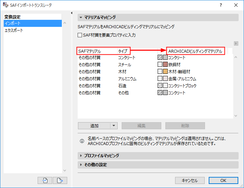Collapse the マテリアルマッピング section
Screen dimensions: 244x188
(81, 17)
